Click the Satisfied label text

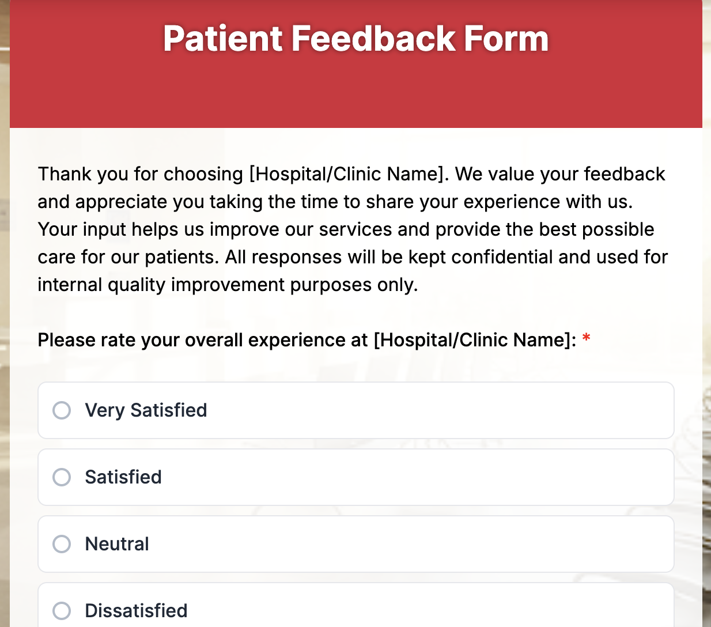coord(123,477)
